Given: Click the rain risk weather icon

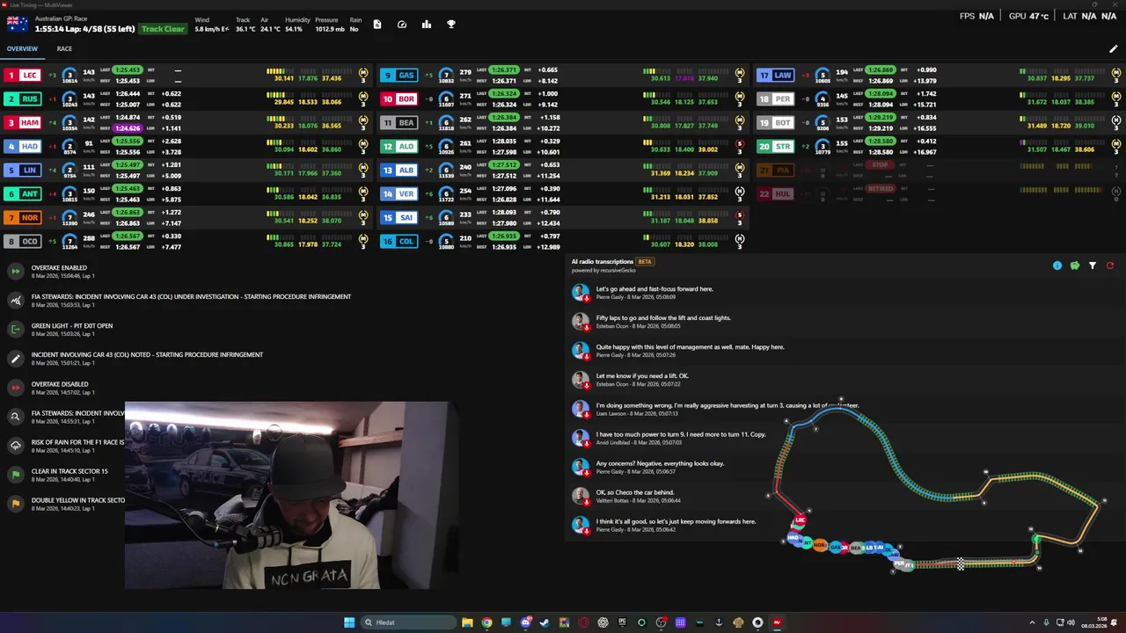Looking at the screenshot, I should point(15,445).
